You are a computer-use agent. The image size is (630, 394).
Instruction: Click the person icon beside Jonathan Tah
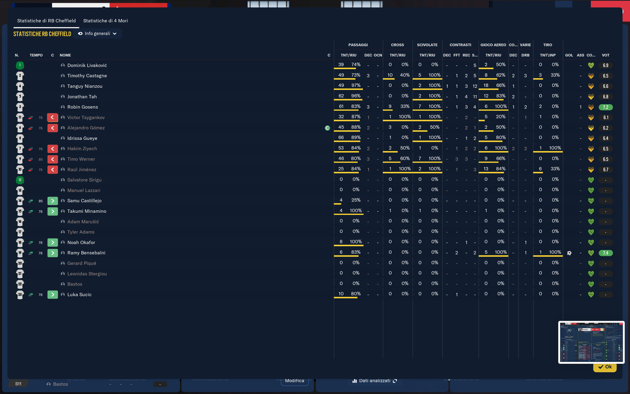point(63,97)
